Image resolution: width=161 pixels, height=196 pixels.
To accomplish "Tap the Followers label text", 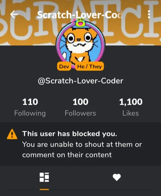I will (x=80, y=113).
